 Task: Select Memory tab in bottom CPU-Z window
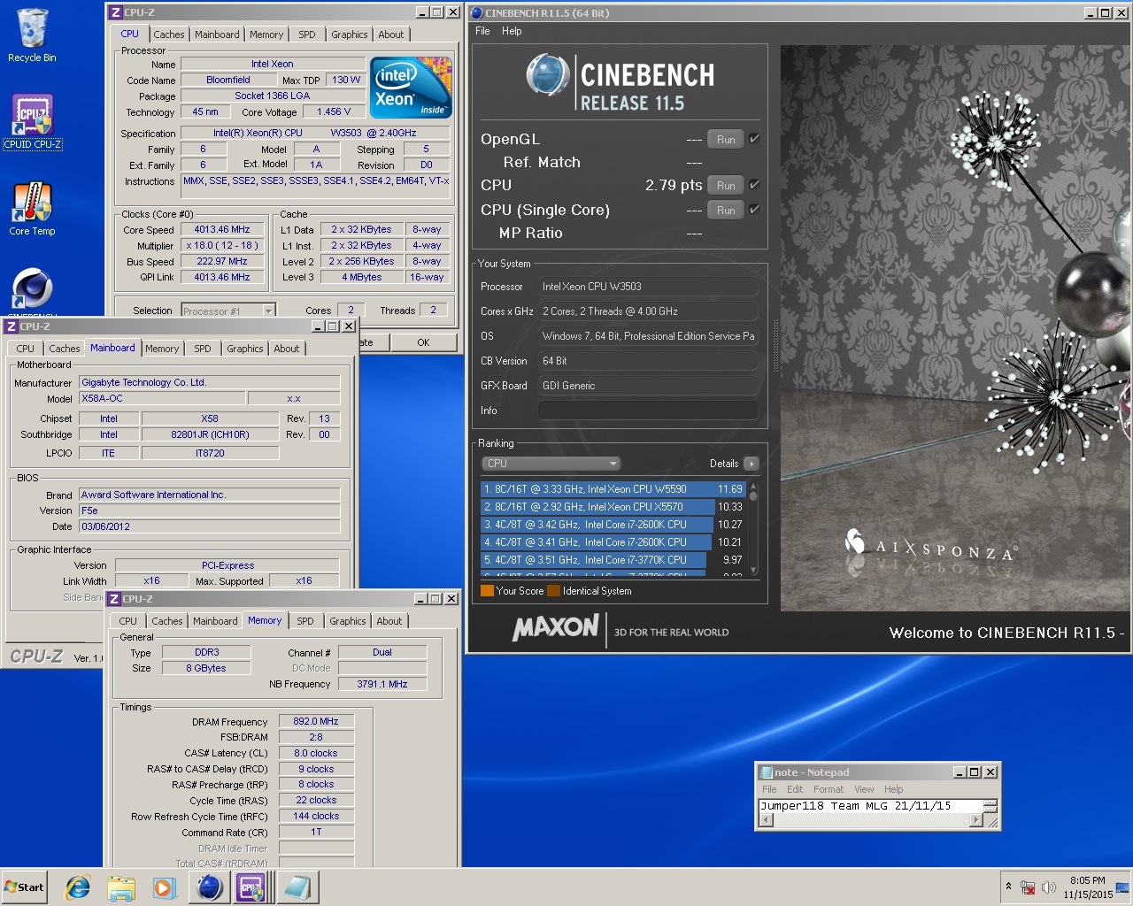coord(265,620)
